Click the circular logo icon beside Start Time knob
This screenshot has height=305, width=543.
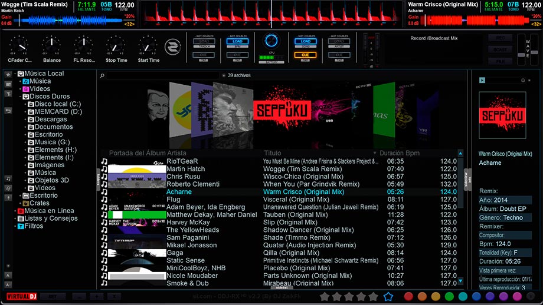(172, 47)
